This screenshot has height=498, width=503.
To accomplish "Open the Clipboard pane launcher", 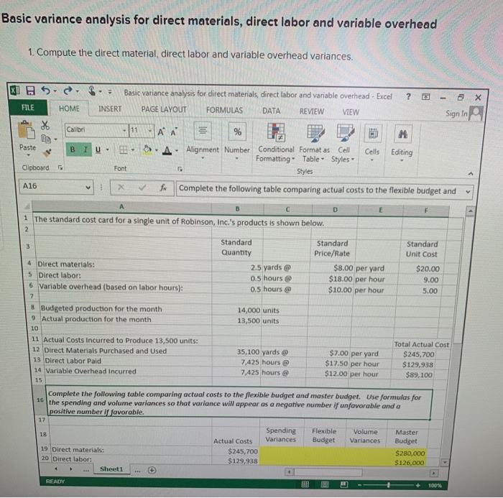I will point(60,167).
